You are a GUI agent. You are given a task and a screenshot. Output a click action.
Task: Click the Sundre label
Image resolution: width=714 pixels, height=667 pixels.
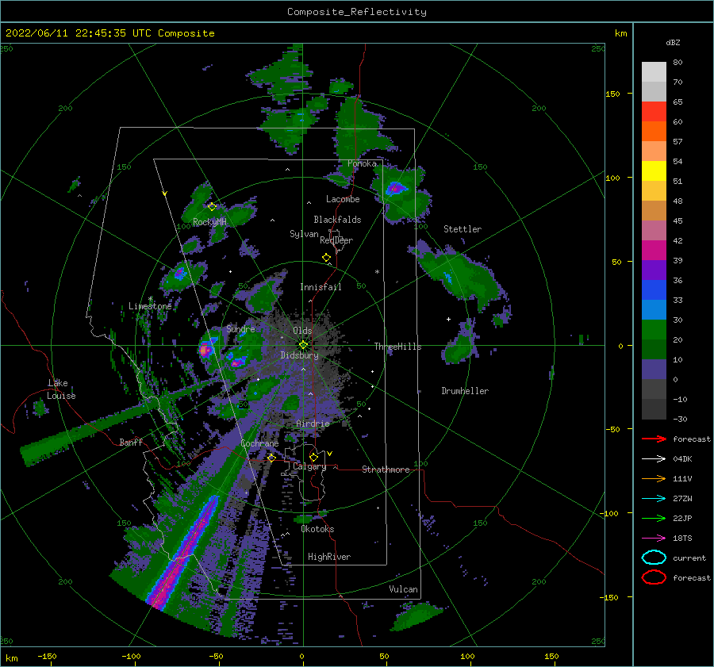point(240,328)
